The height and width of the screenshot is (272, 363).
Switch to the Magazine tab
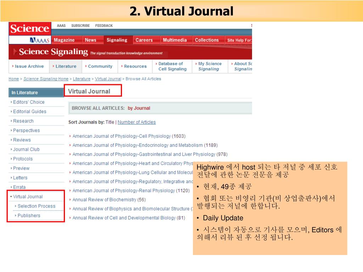tap(64, 40)
